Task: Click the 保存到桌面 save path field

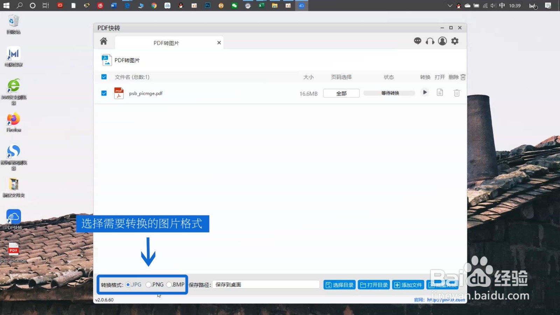Action: (266, 285)
